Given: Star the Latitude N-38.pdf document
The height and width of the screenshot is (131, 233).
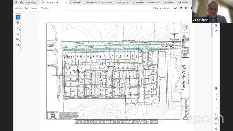Looking at the screenshot, I should [43, 3].
